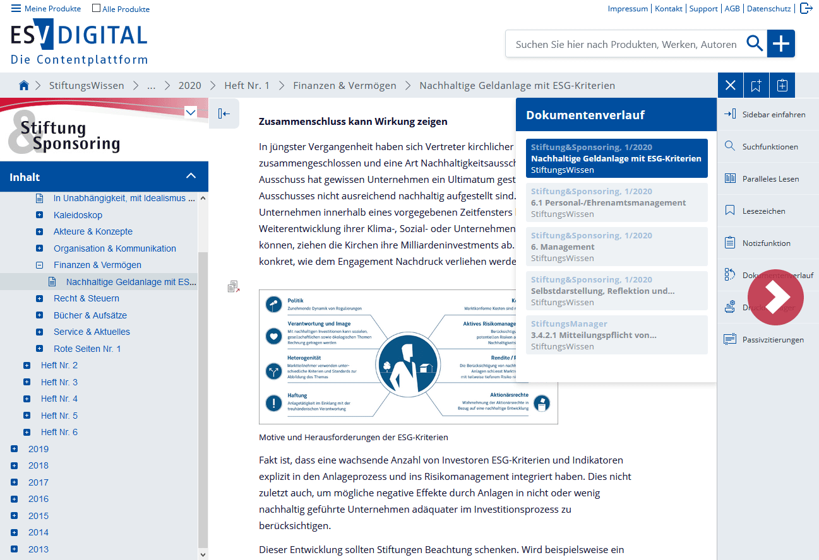Image resolution: width=819 pixels, height=560 pixels.
Task: Open Dokumentenverlauf in the sidebar
Action: click(x=768, y=275)
